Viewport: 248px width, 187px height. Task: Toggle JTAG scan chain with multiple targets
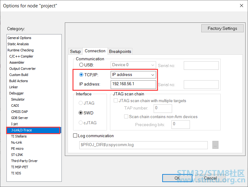(116, 101)
